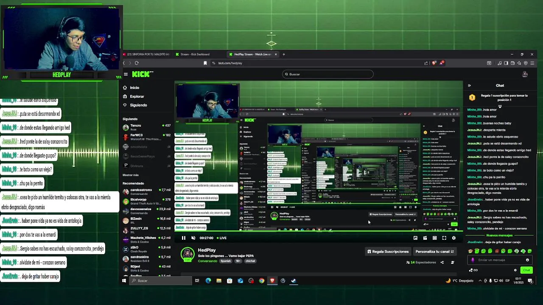Screen dimensions: 543x305
Task: Click Nuevos mensajes to jump to latest
Action: pos(499,236)
